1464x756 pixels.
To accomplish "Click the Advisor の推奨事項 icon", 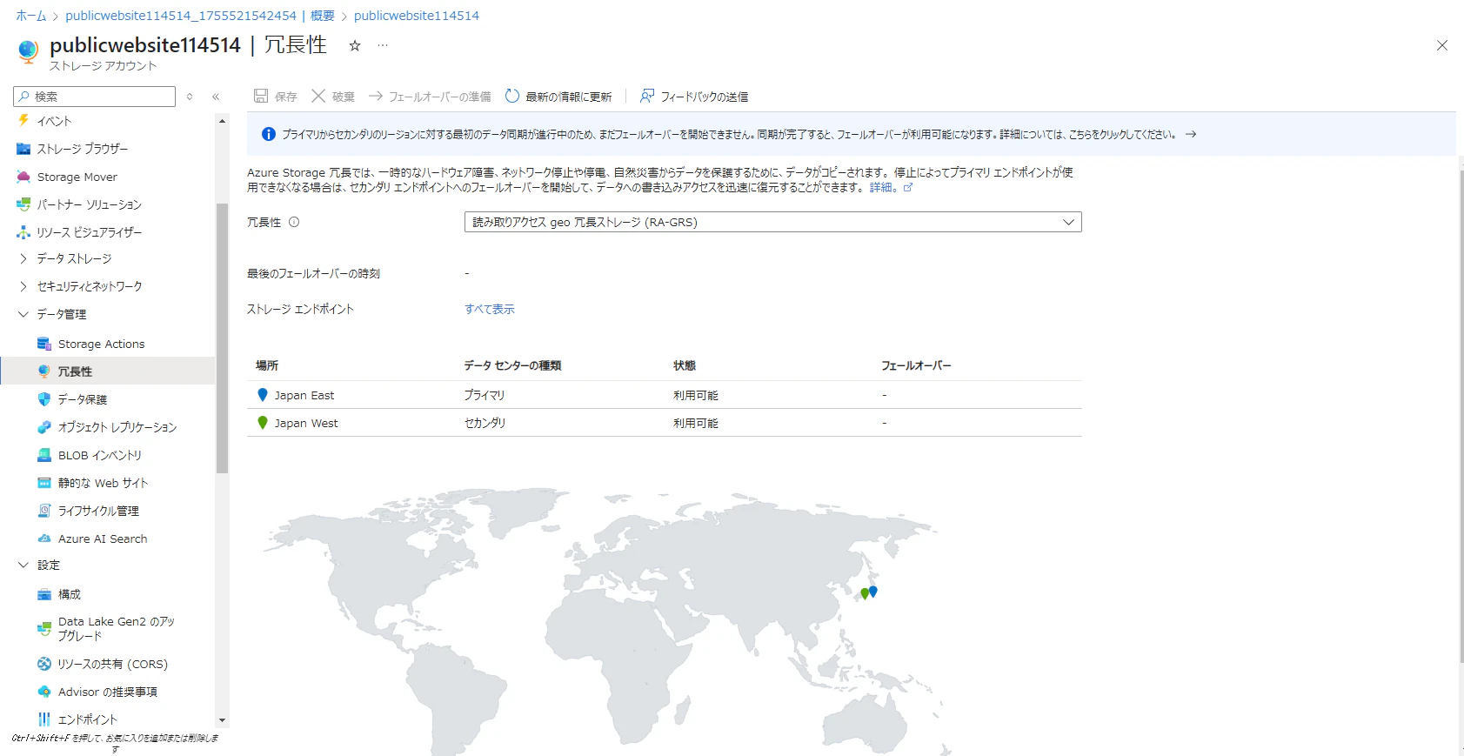I will point(44,692).
